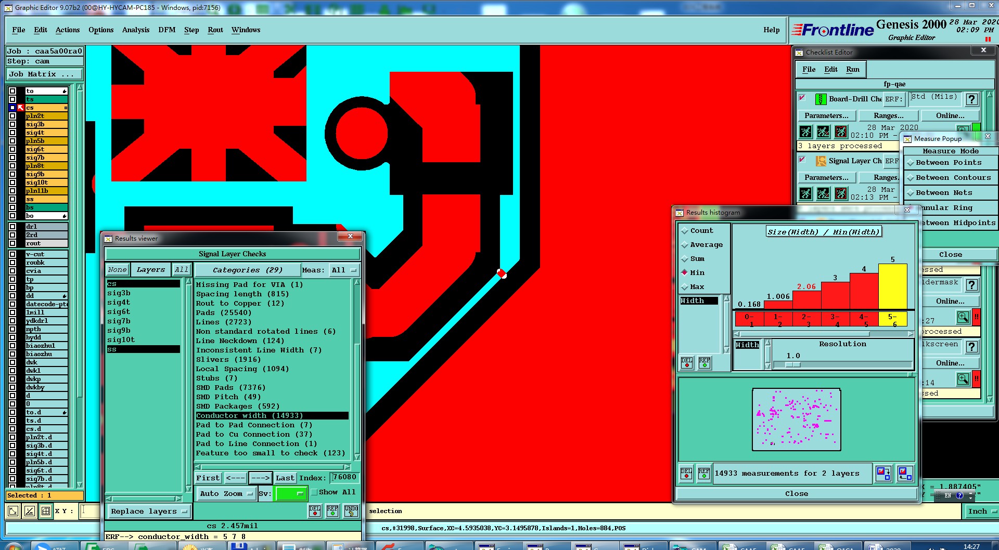Click the second run icon under Signal Layer Checks

pyautogui.click(x=823, y=193)
